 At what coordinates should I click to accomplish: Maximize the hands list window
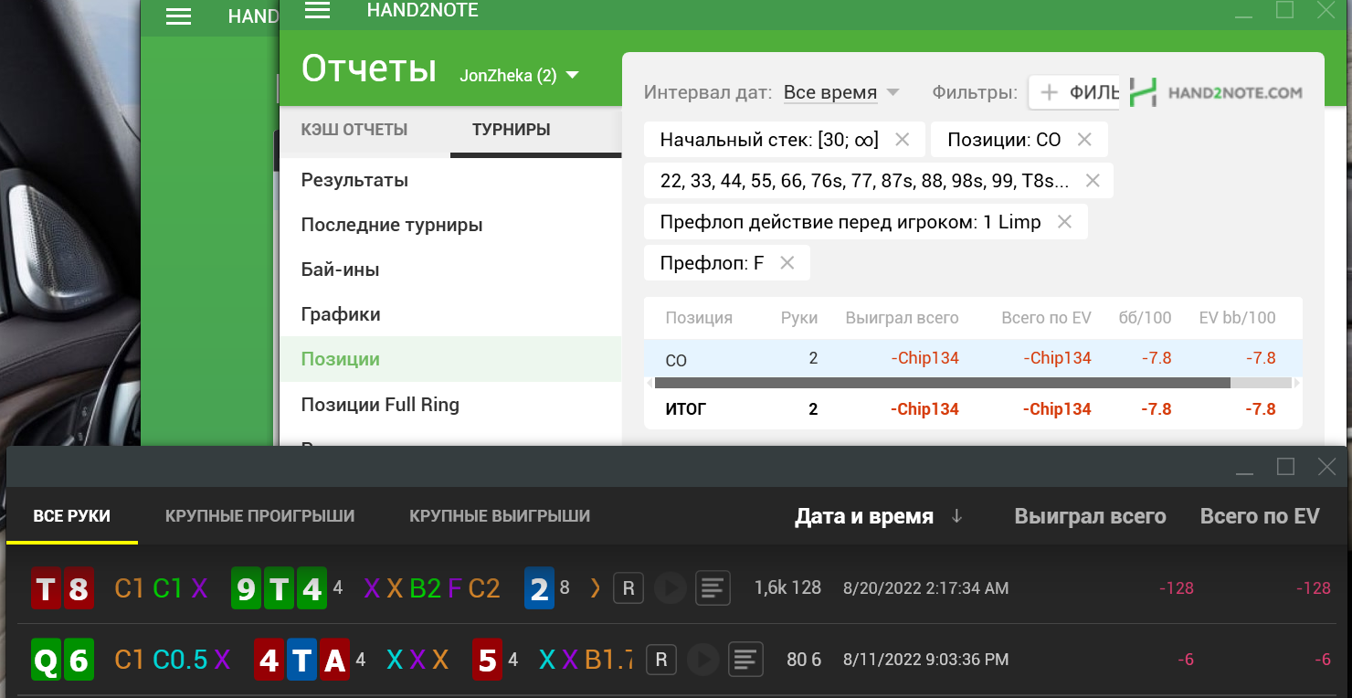[1285, 466]
